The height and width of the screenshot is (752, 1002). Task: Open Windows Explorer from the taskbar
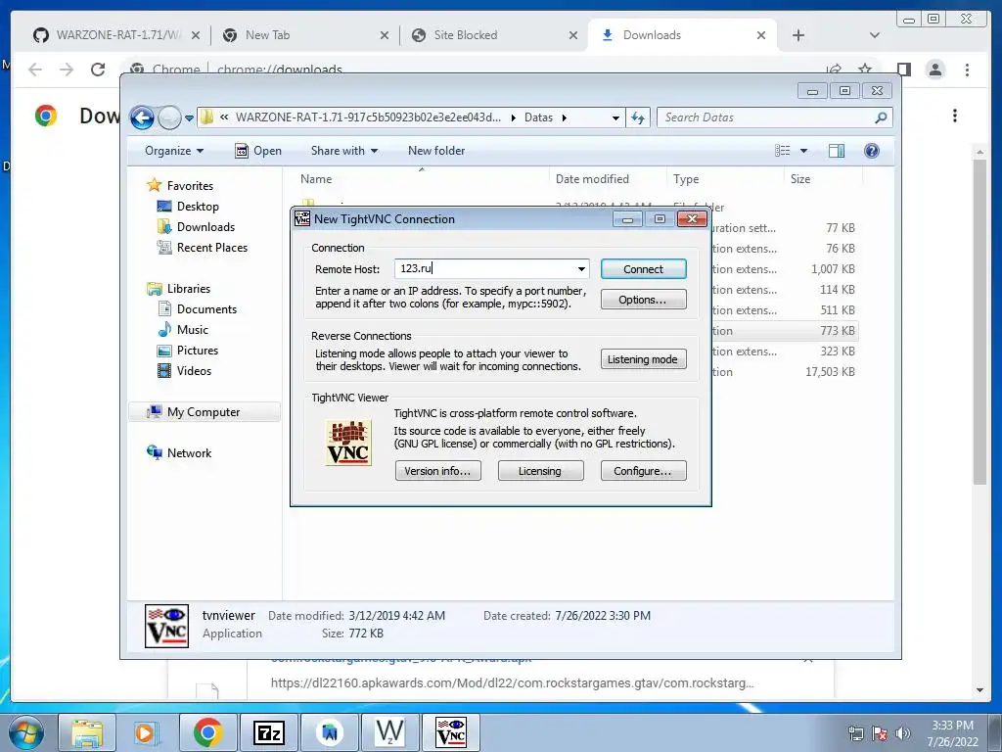(87, 733)
